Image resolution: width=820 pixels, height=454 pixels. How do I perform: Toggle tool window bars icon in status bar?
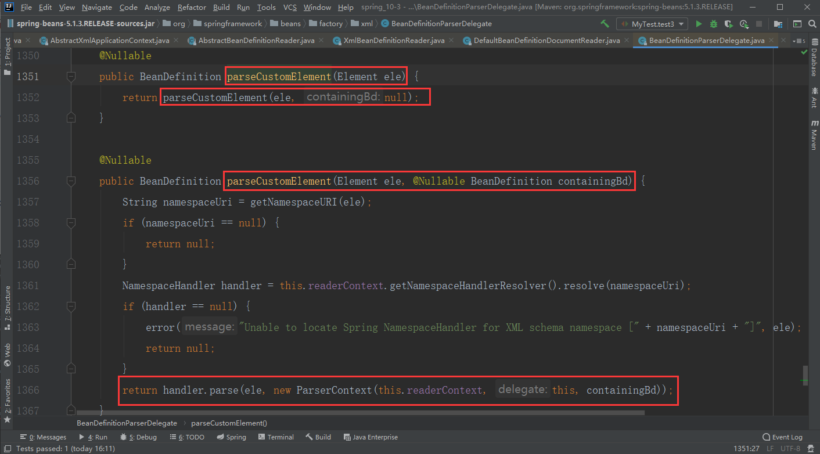7,448
